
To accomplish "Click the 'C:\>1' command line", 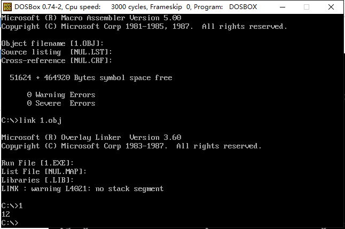I will tap(12, 206).
